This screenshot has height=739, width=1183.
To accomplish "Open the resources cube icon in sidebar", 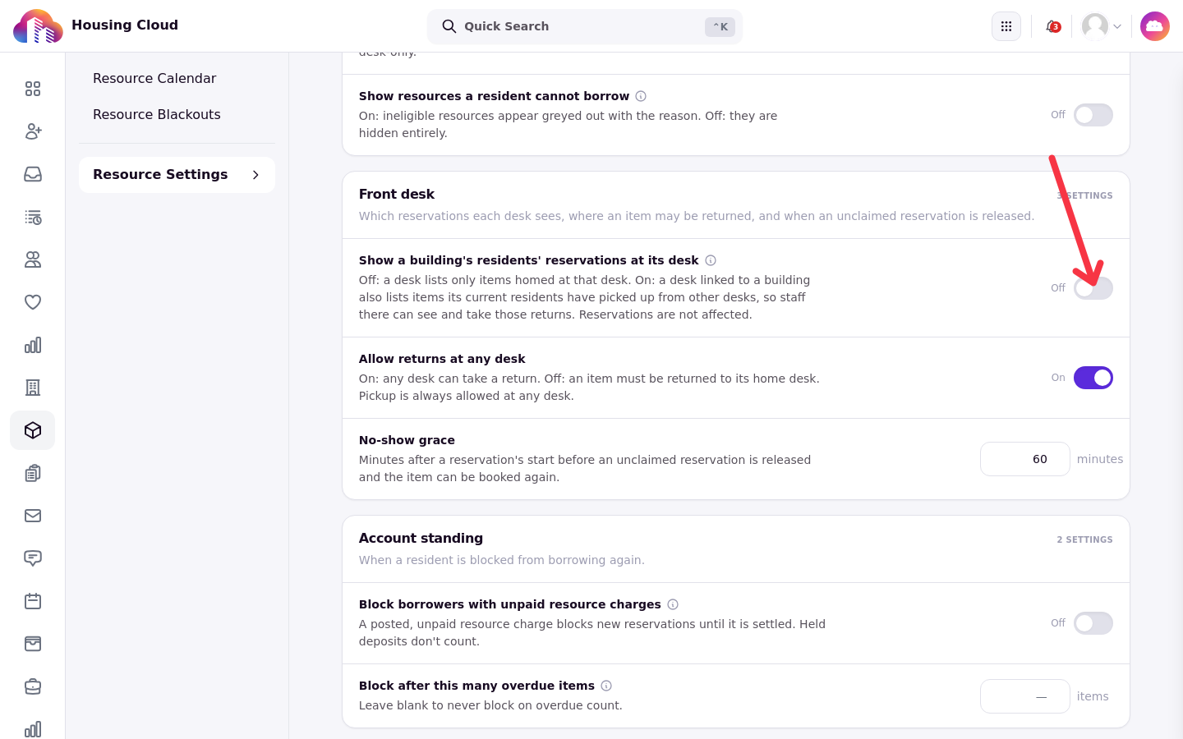I will click(33, 430).
